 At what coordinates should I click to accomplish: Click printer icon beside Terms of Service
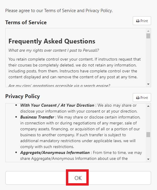(138, 21)
